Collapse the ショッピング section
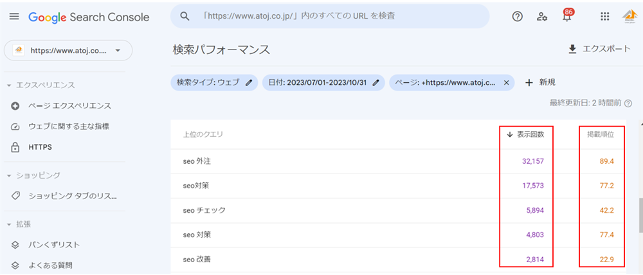Screen dimensions: 643x275 point(33,175)
